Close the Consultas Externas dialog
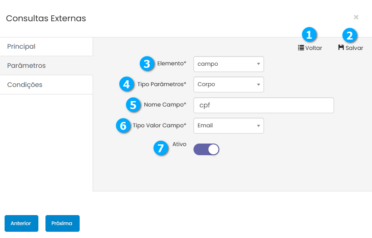372x238 pixels. coord(356,17)
